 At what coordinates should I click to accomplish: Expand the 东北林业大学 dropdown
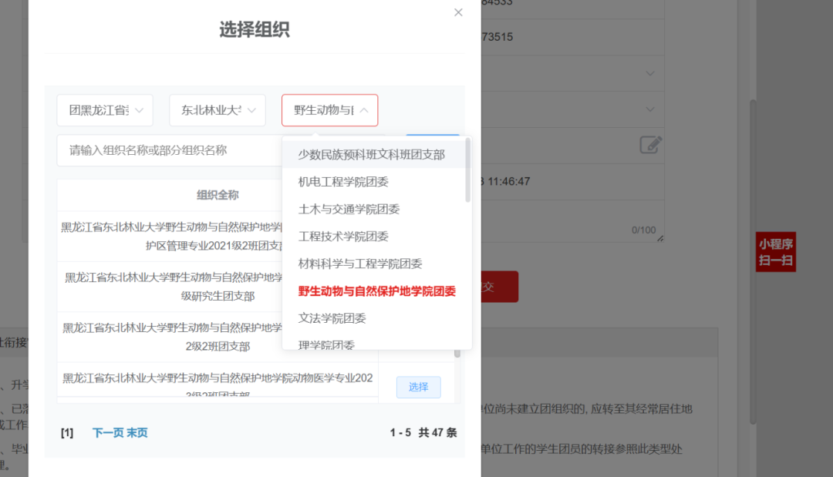[x=218, y=110]
